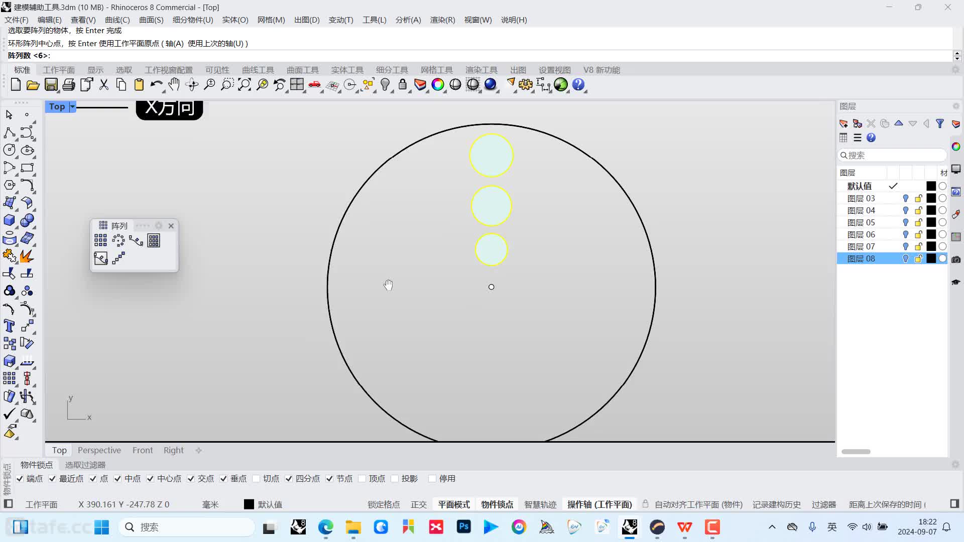Select the rectangular array tool
This screenshot has width=964, height=542.
(100, 240)
